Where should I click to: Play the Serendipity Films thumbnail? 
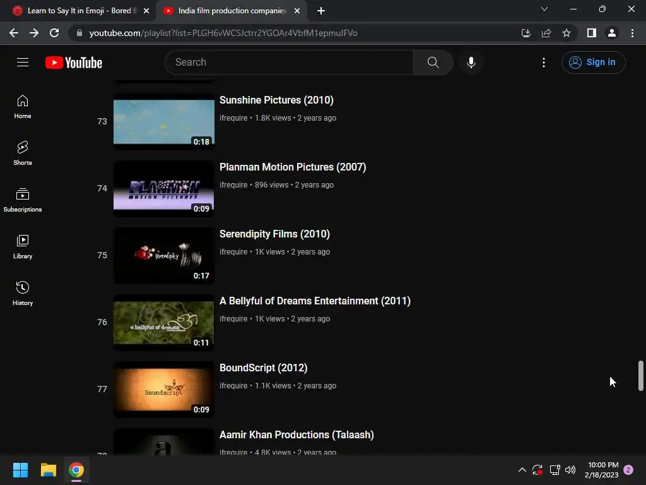click(x=164, y=256)
